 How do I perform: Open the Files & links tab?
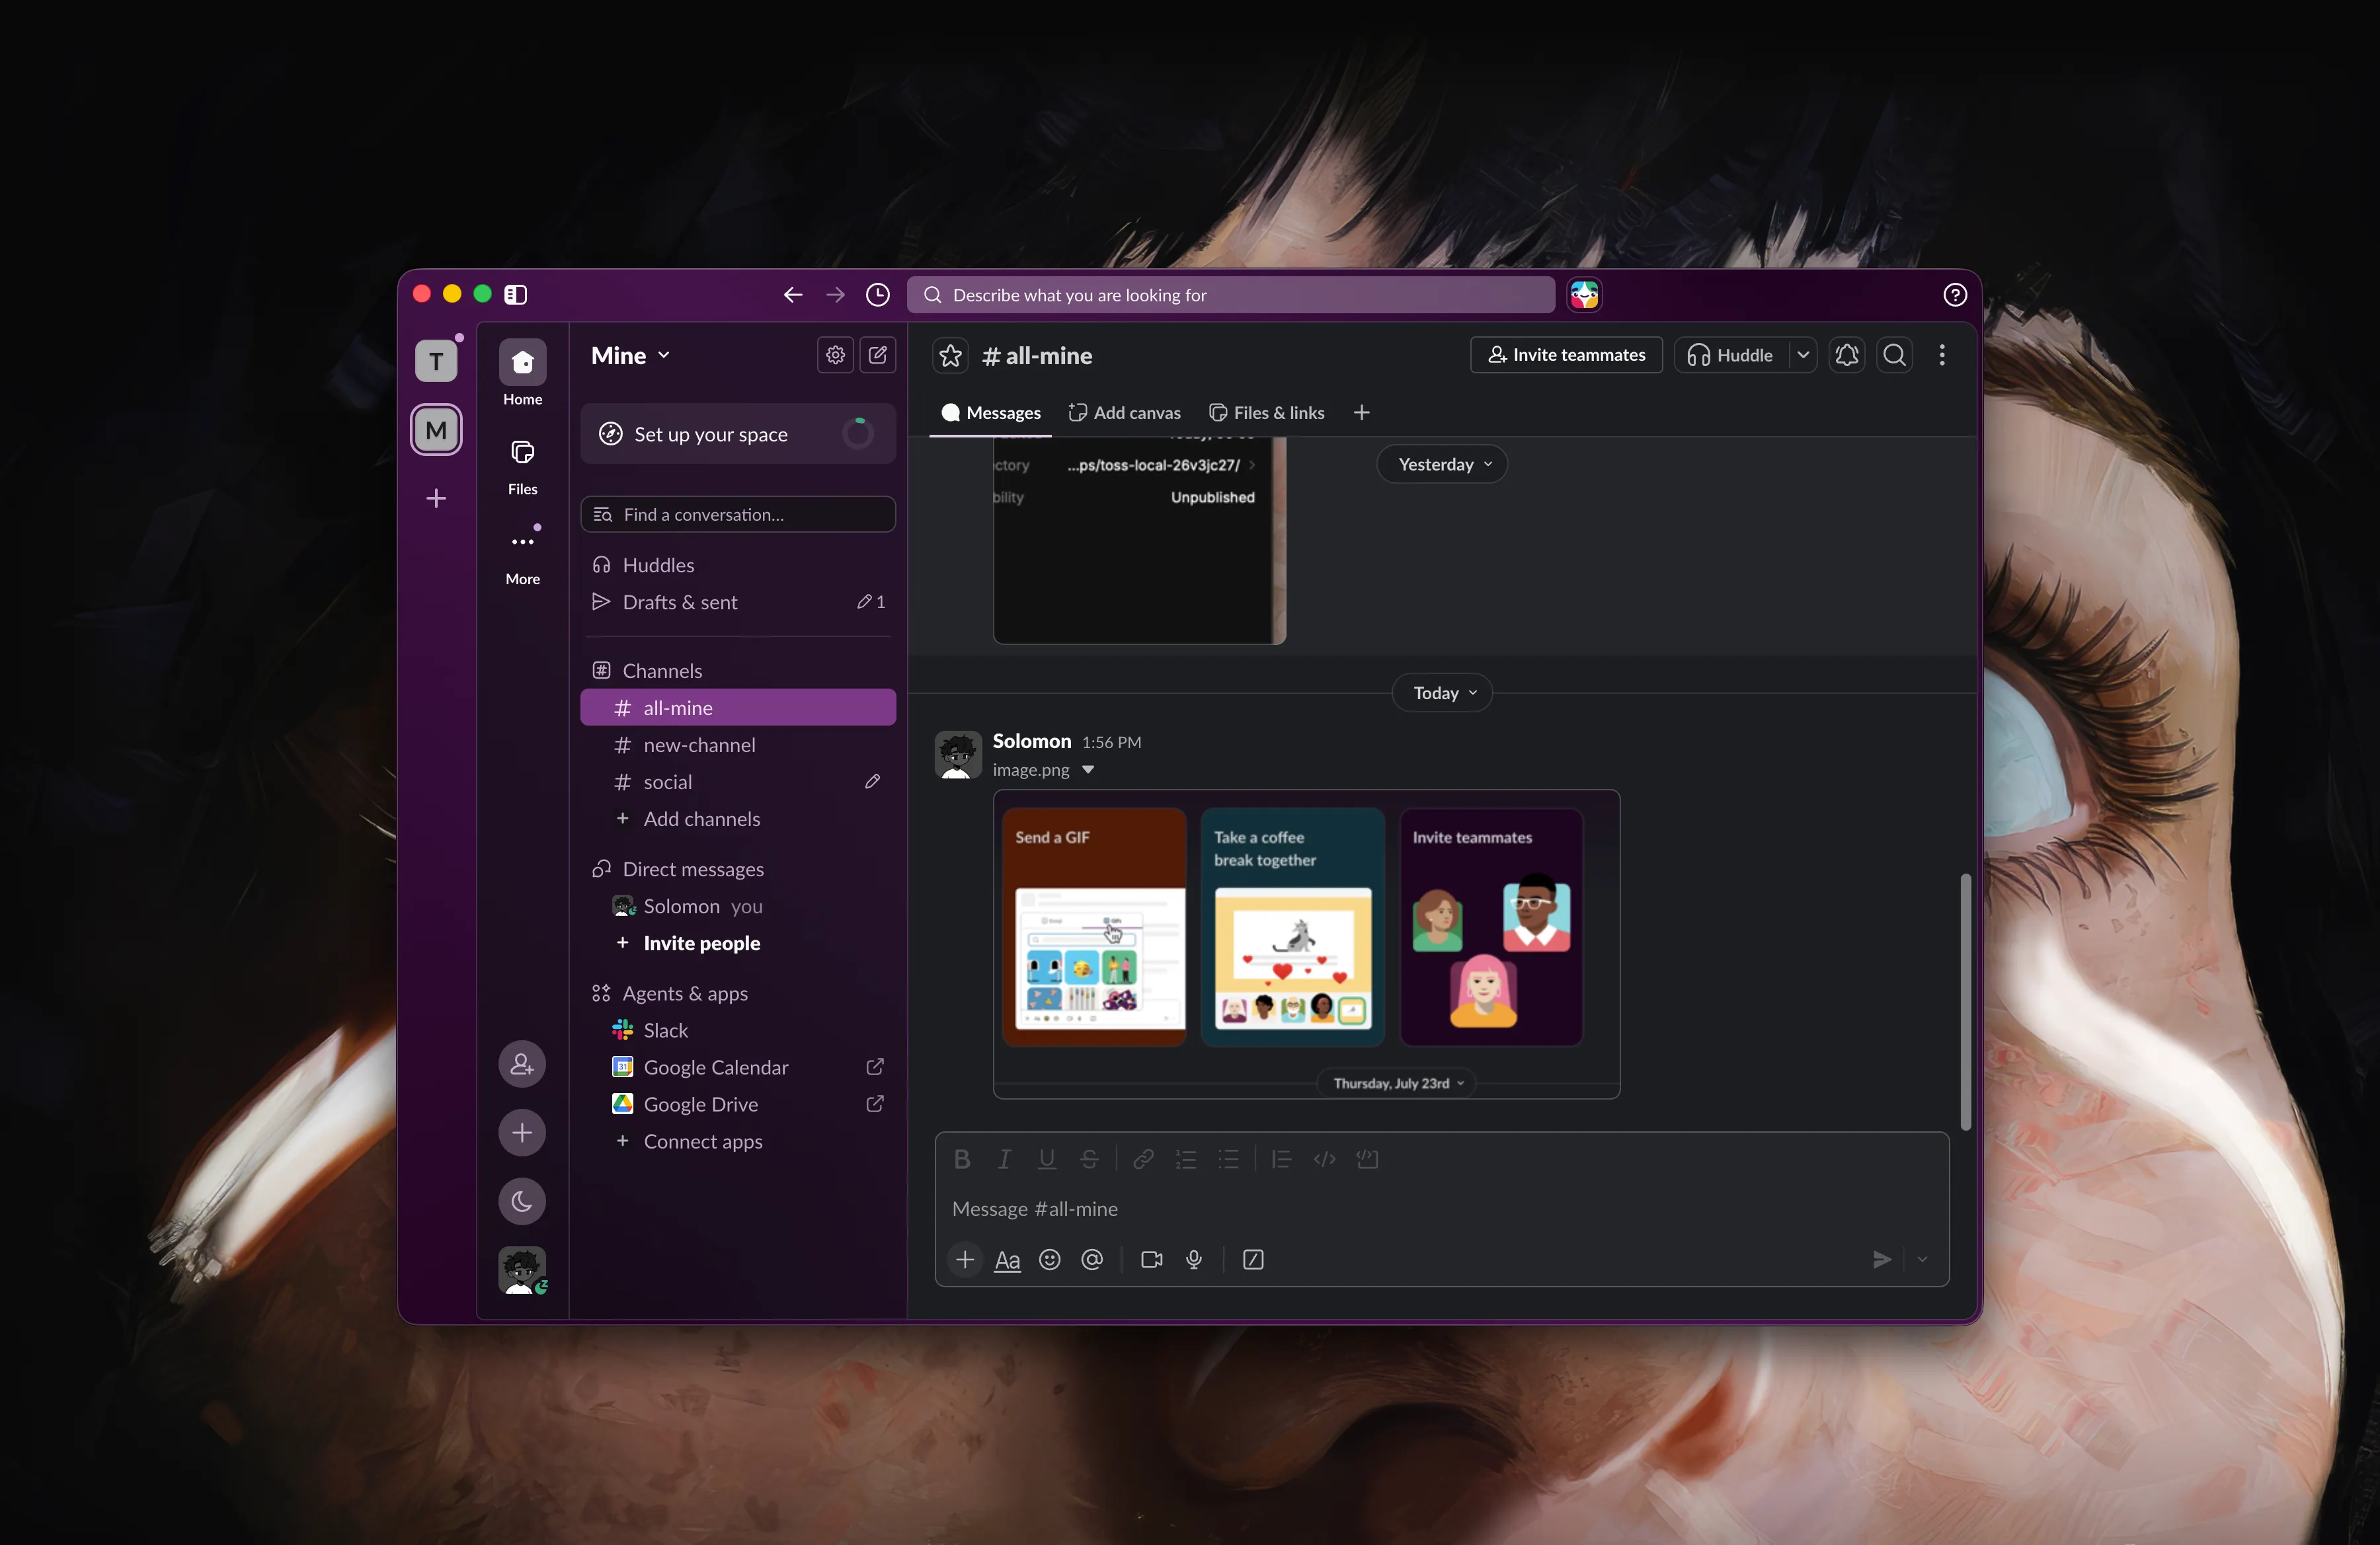click(x=1266, y=413)
